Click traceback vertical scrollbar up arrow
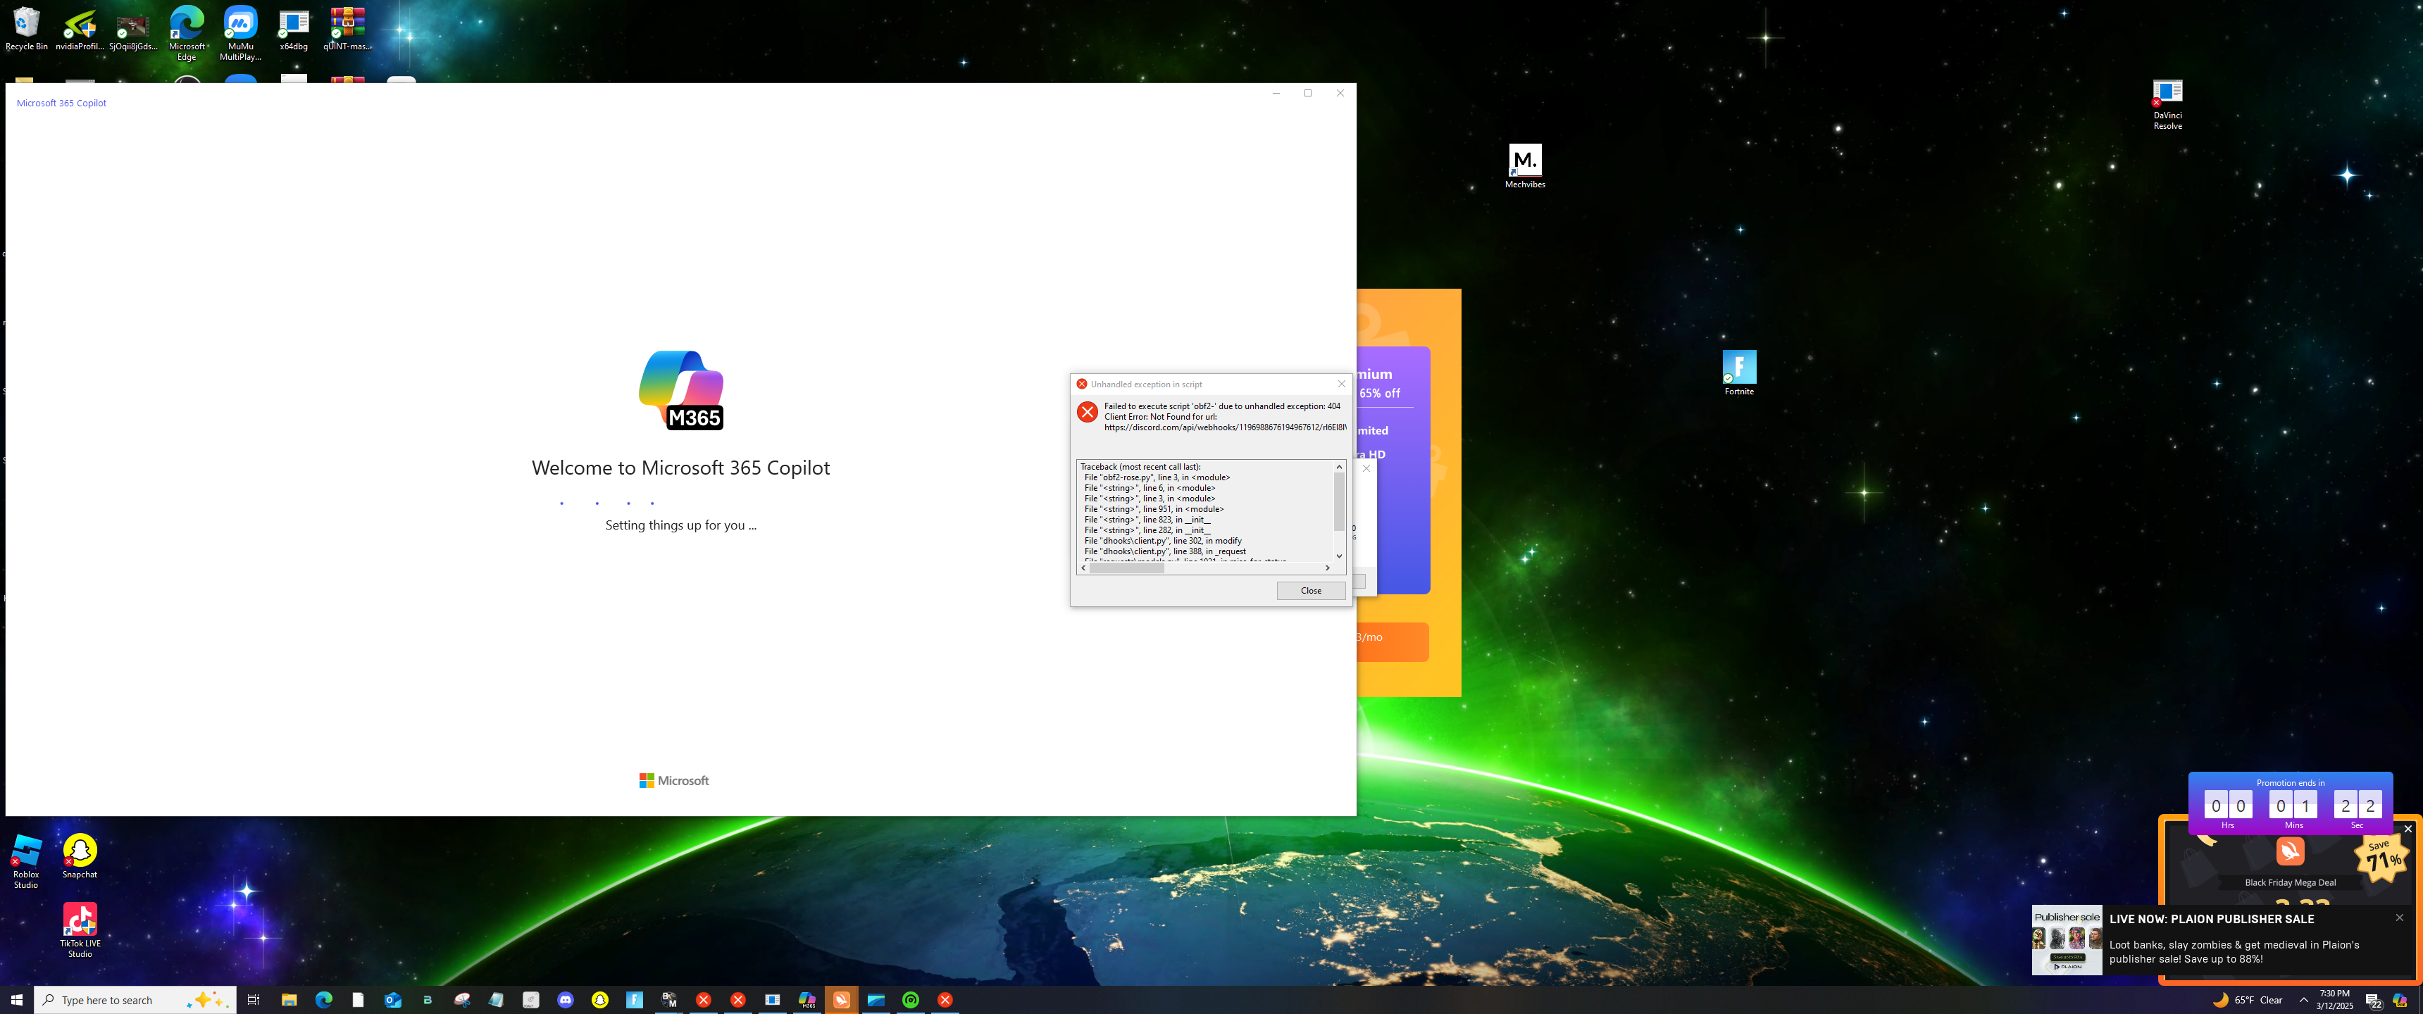2423x1014 pixels. (x=1340, y=467)
